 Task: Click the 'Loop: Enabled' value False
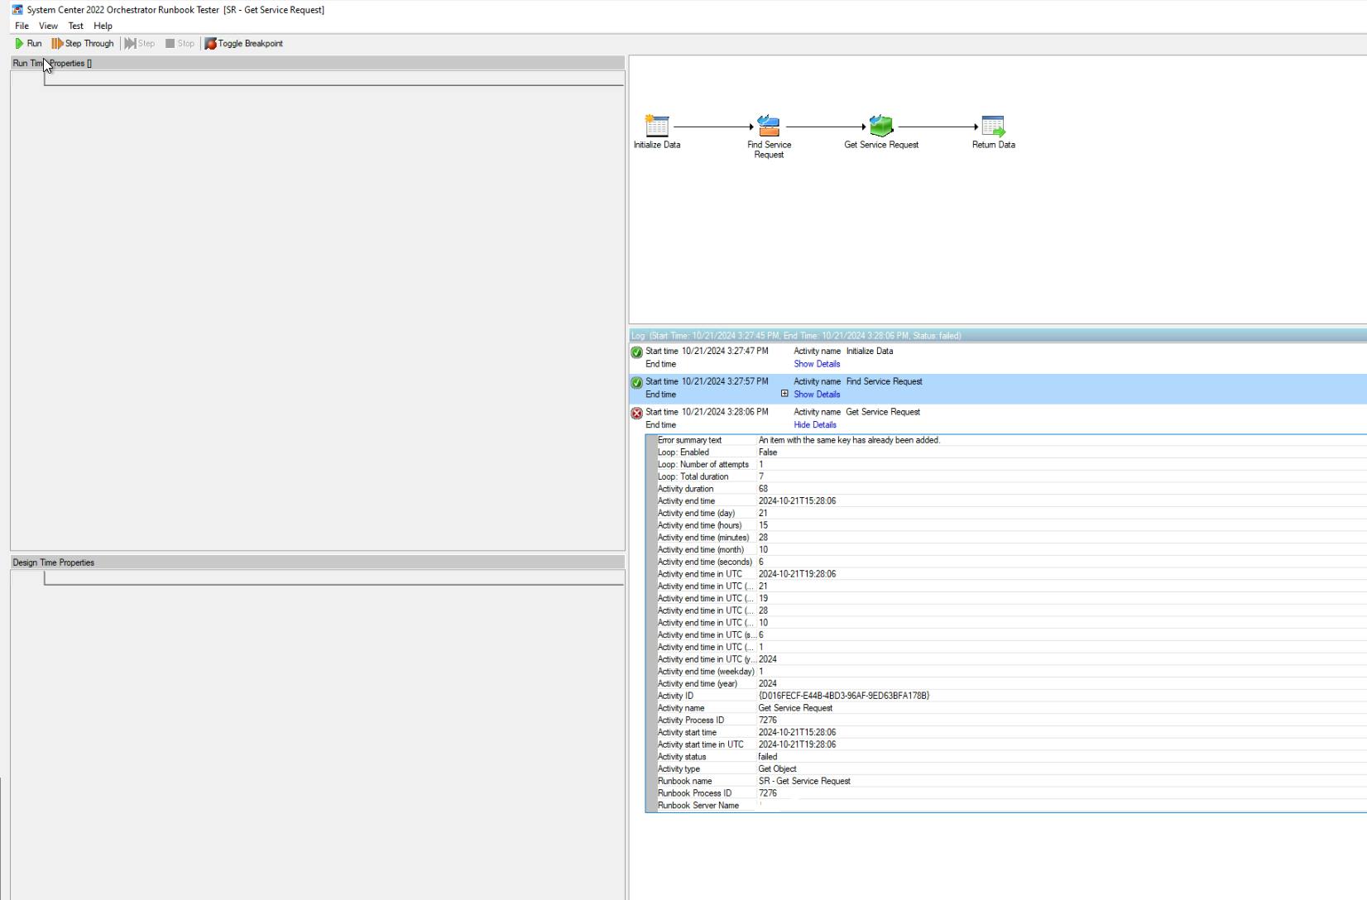point(768,452)
